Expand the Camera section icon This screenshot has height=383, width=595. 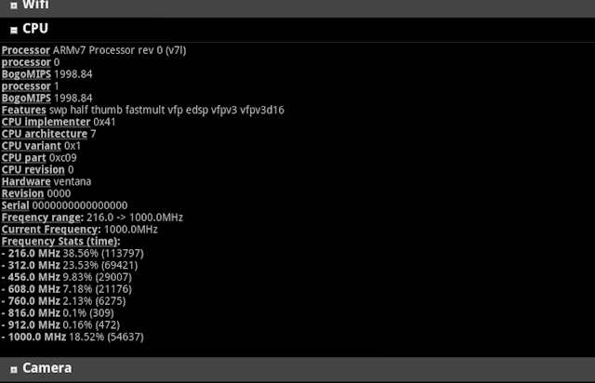click(14, 369)
